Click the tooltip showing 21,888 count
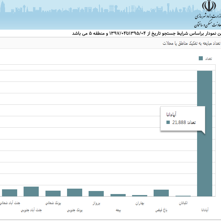This screenshot has width=221, height=222. point(182,119)
